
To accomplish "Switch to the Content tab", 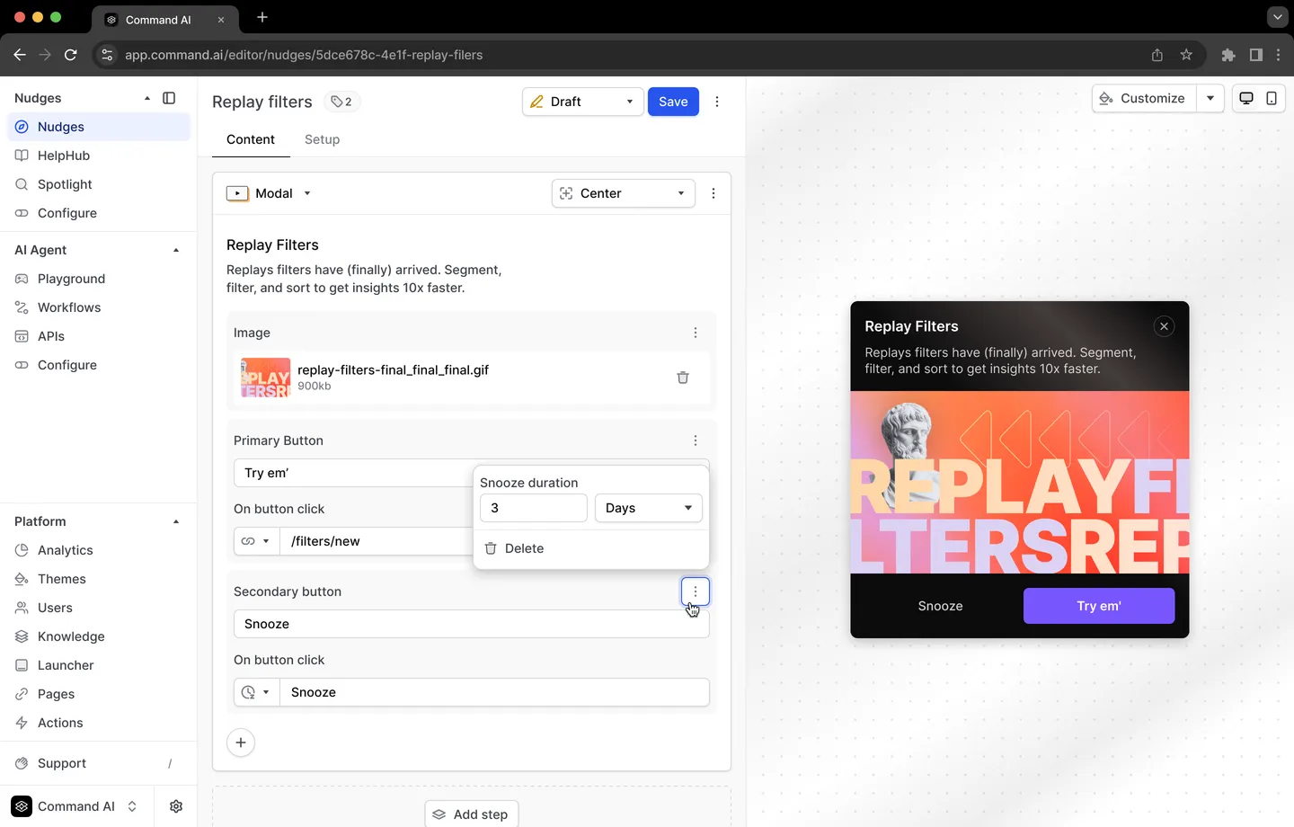I will point(251,139).
